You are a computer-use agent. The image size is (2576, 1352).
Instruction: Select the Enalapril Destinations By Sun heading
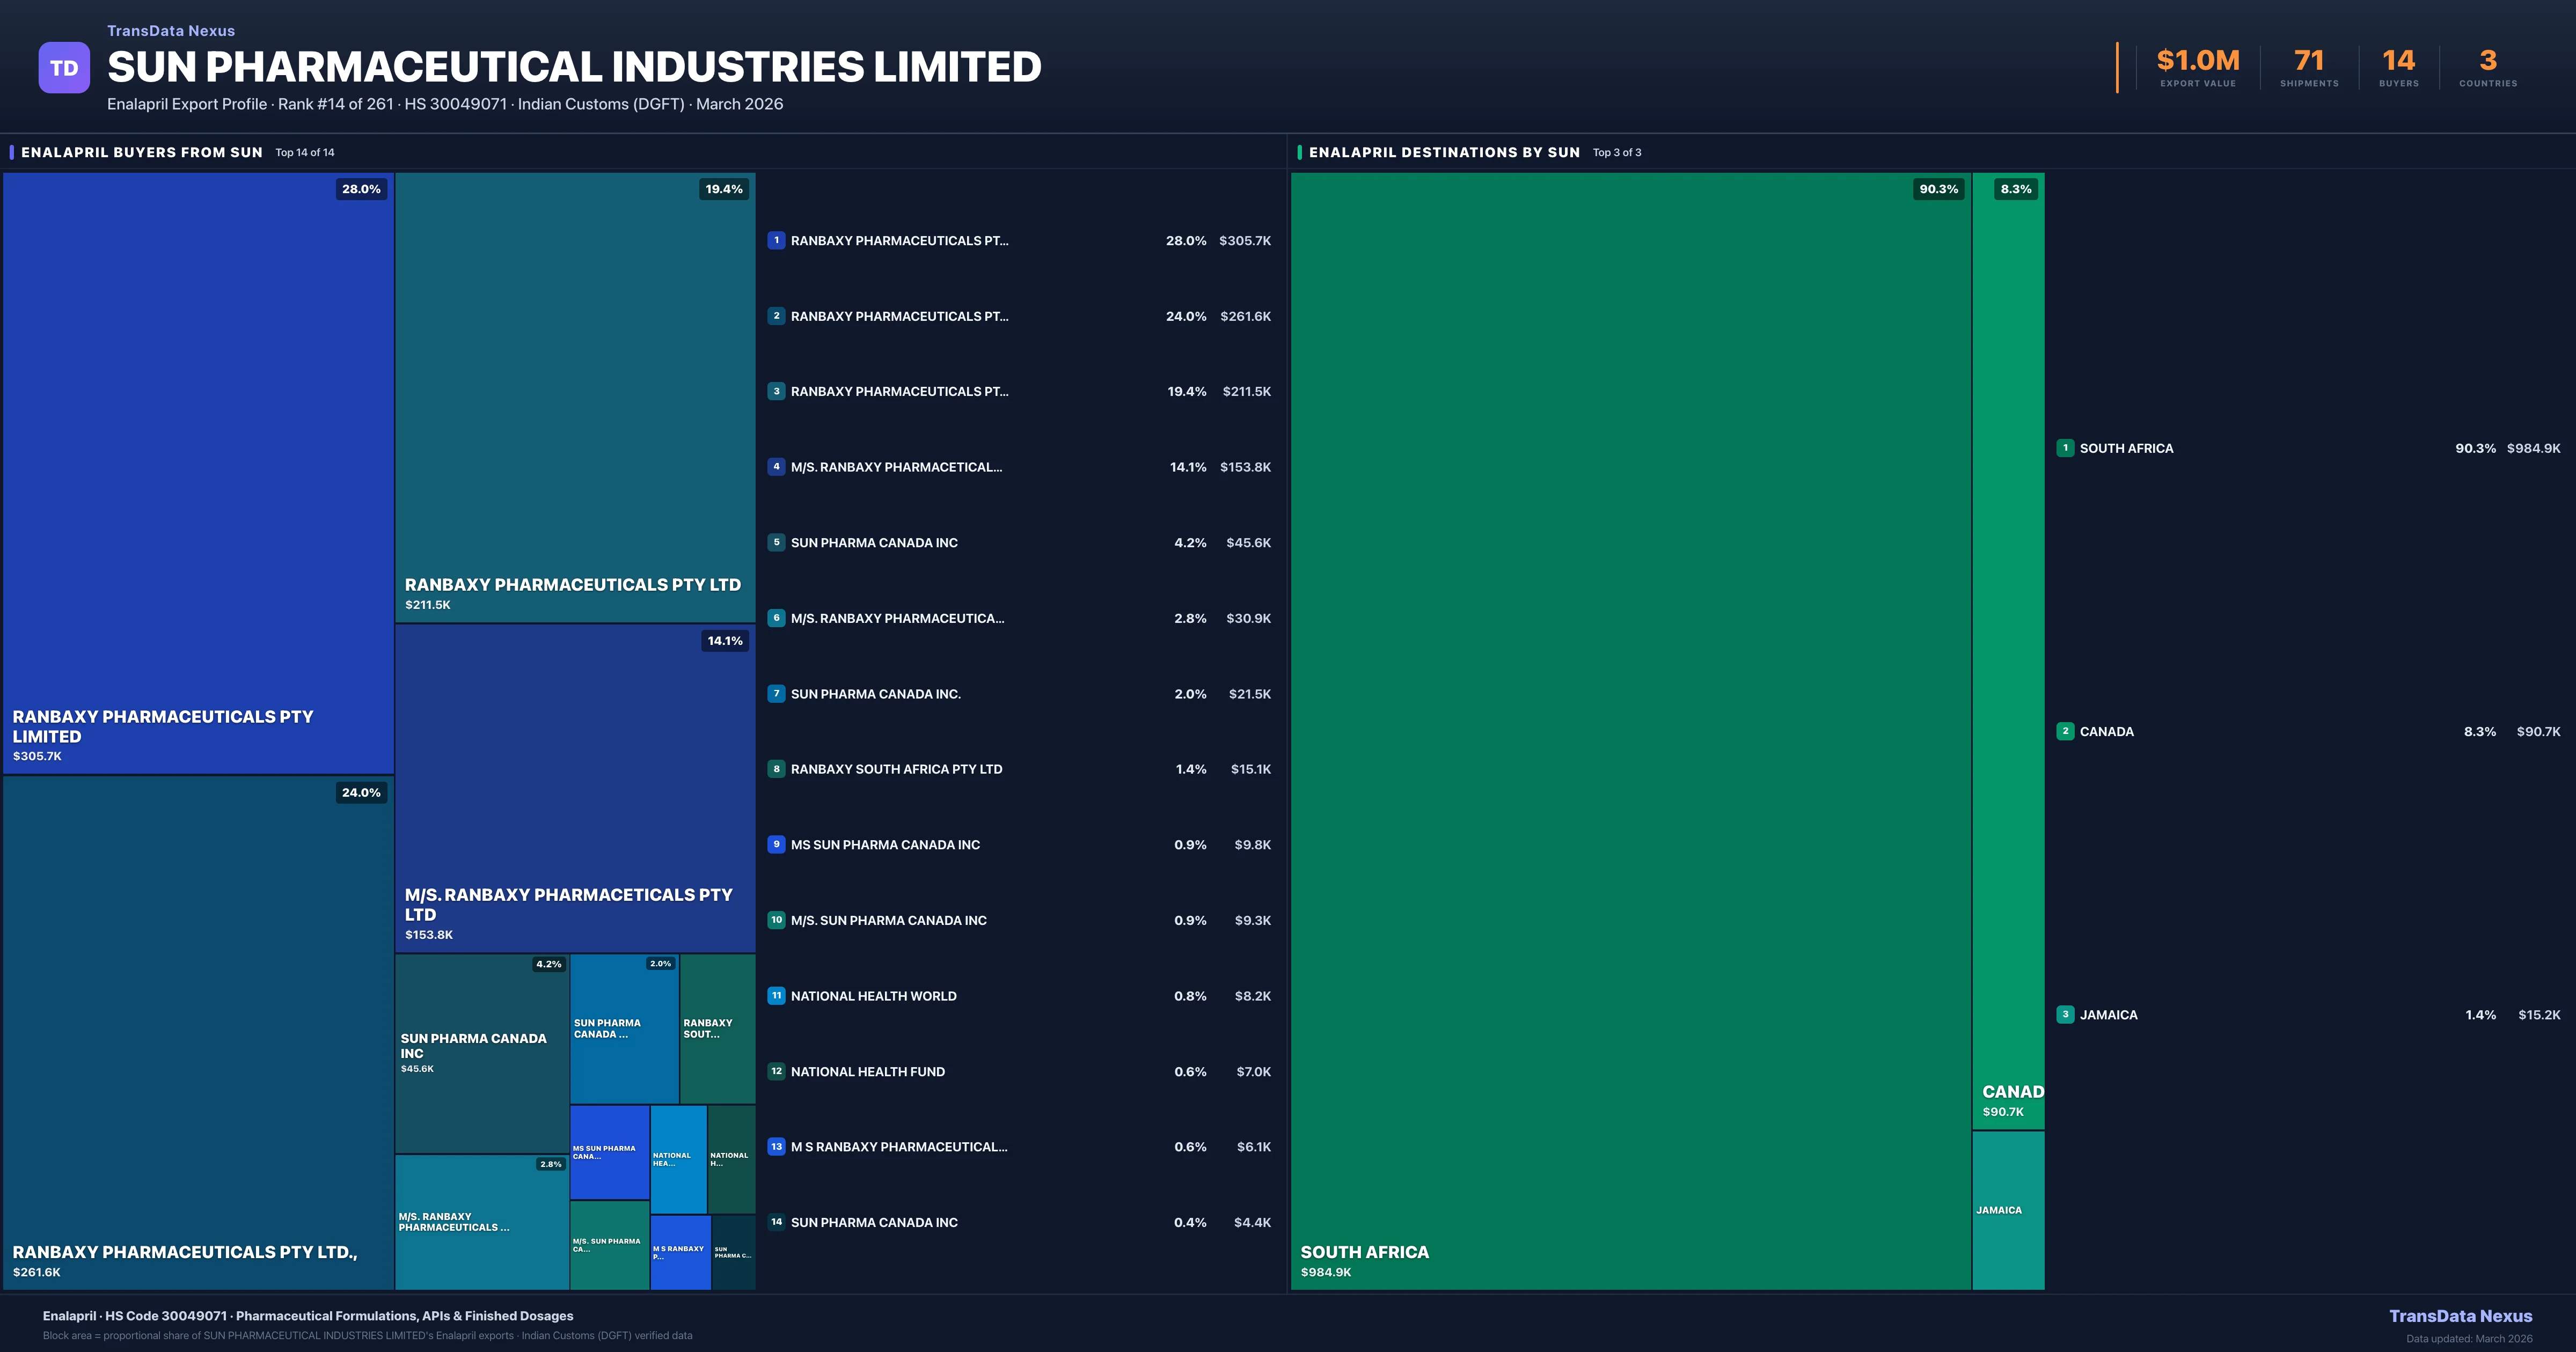click(x=1444, y=152)
